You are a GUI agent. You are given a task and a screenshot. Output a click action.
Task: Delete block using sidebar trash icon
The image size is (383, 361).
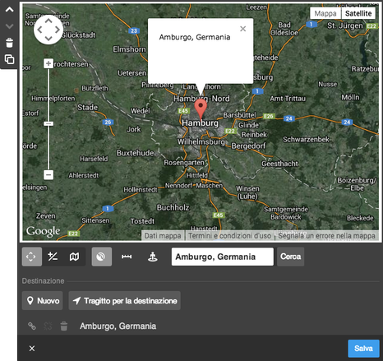[9, 43]
